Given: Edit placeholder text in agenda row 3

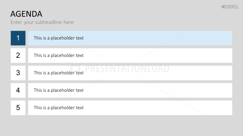Looking at the screenshot, I should 58,73.
